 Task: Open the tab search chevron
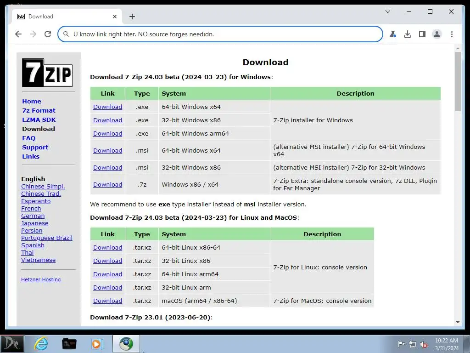pyautogui.click(x=387, y=11)
